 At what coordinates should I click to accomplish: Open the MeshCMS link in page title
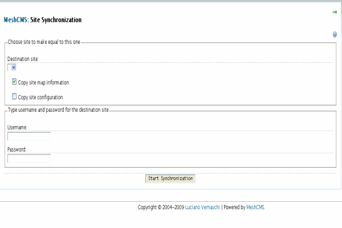[15, 20]
